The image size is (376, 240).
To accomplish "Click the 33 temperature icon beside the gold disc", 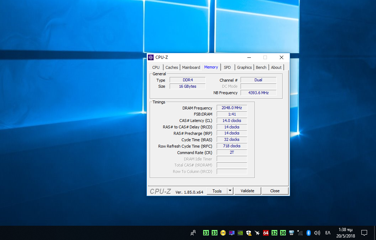I will (215, 233).
